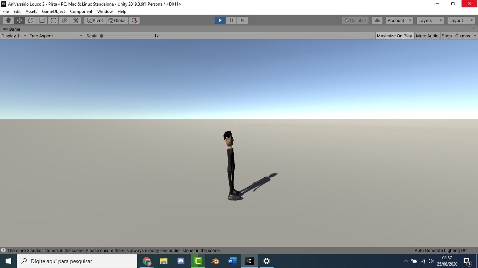
Task: Pause the running game
Action: (231, 20)
